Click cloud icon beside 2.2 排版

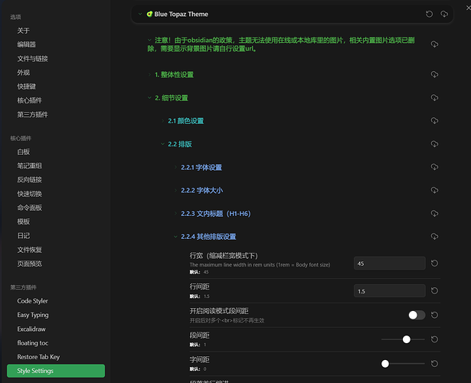tap(434, 144)
